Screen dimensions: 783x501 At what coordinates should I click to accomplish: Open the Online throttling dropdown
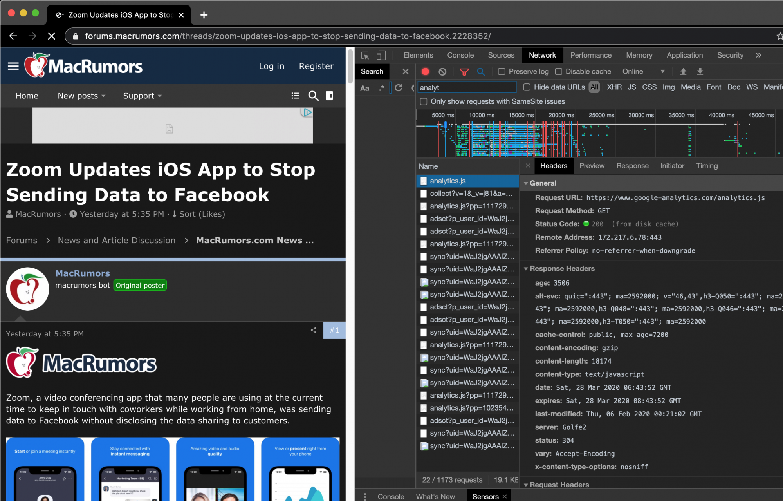tap(643, 71)
